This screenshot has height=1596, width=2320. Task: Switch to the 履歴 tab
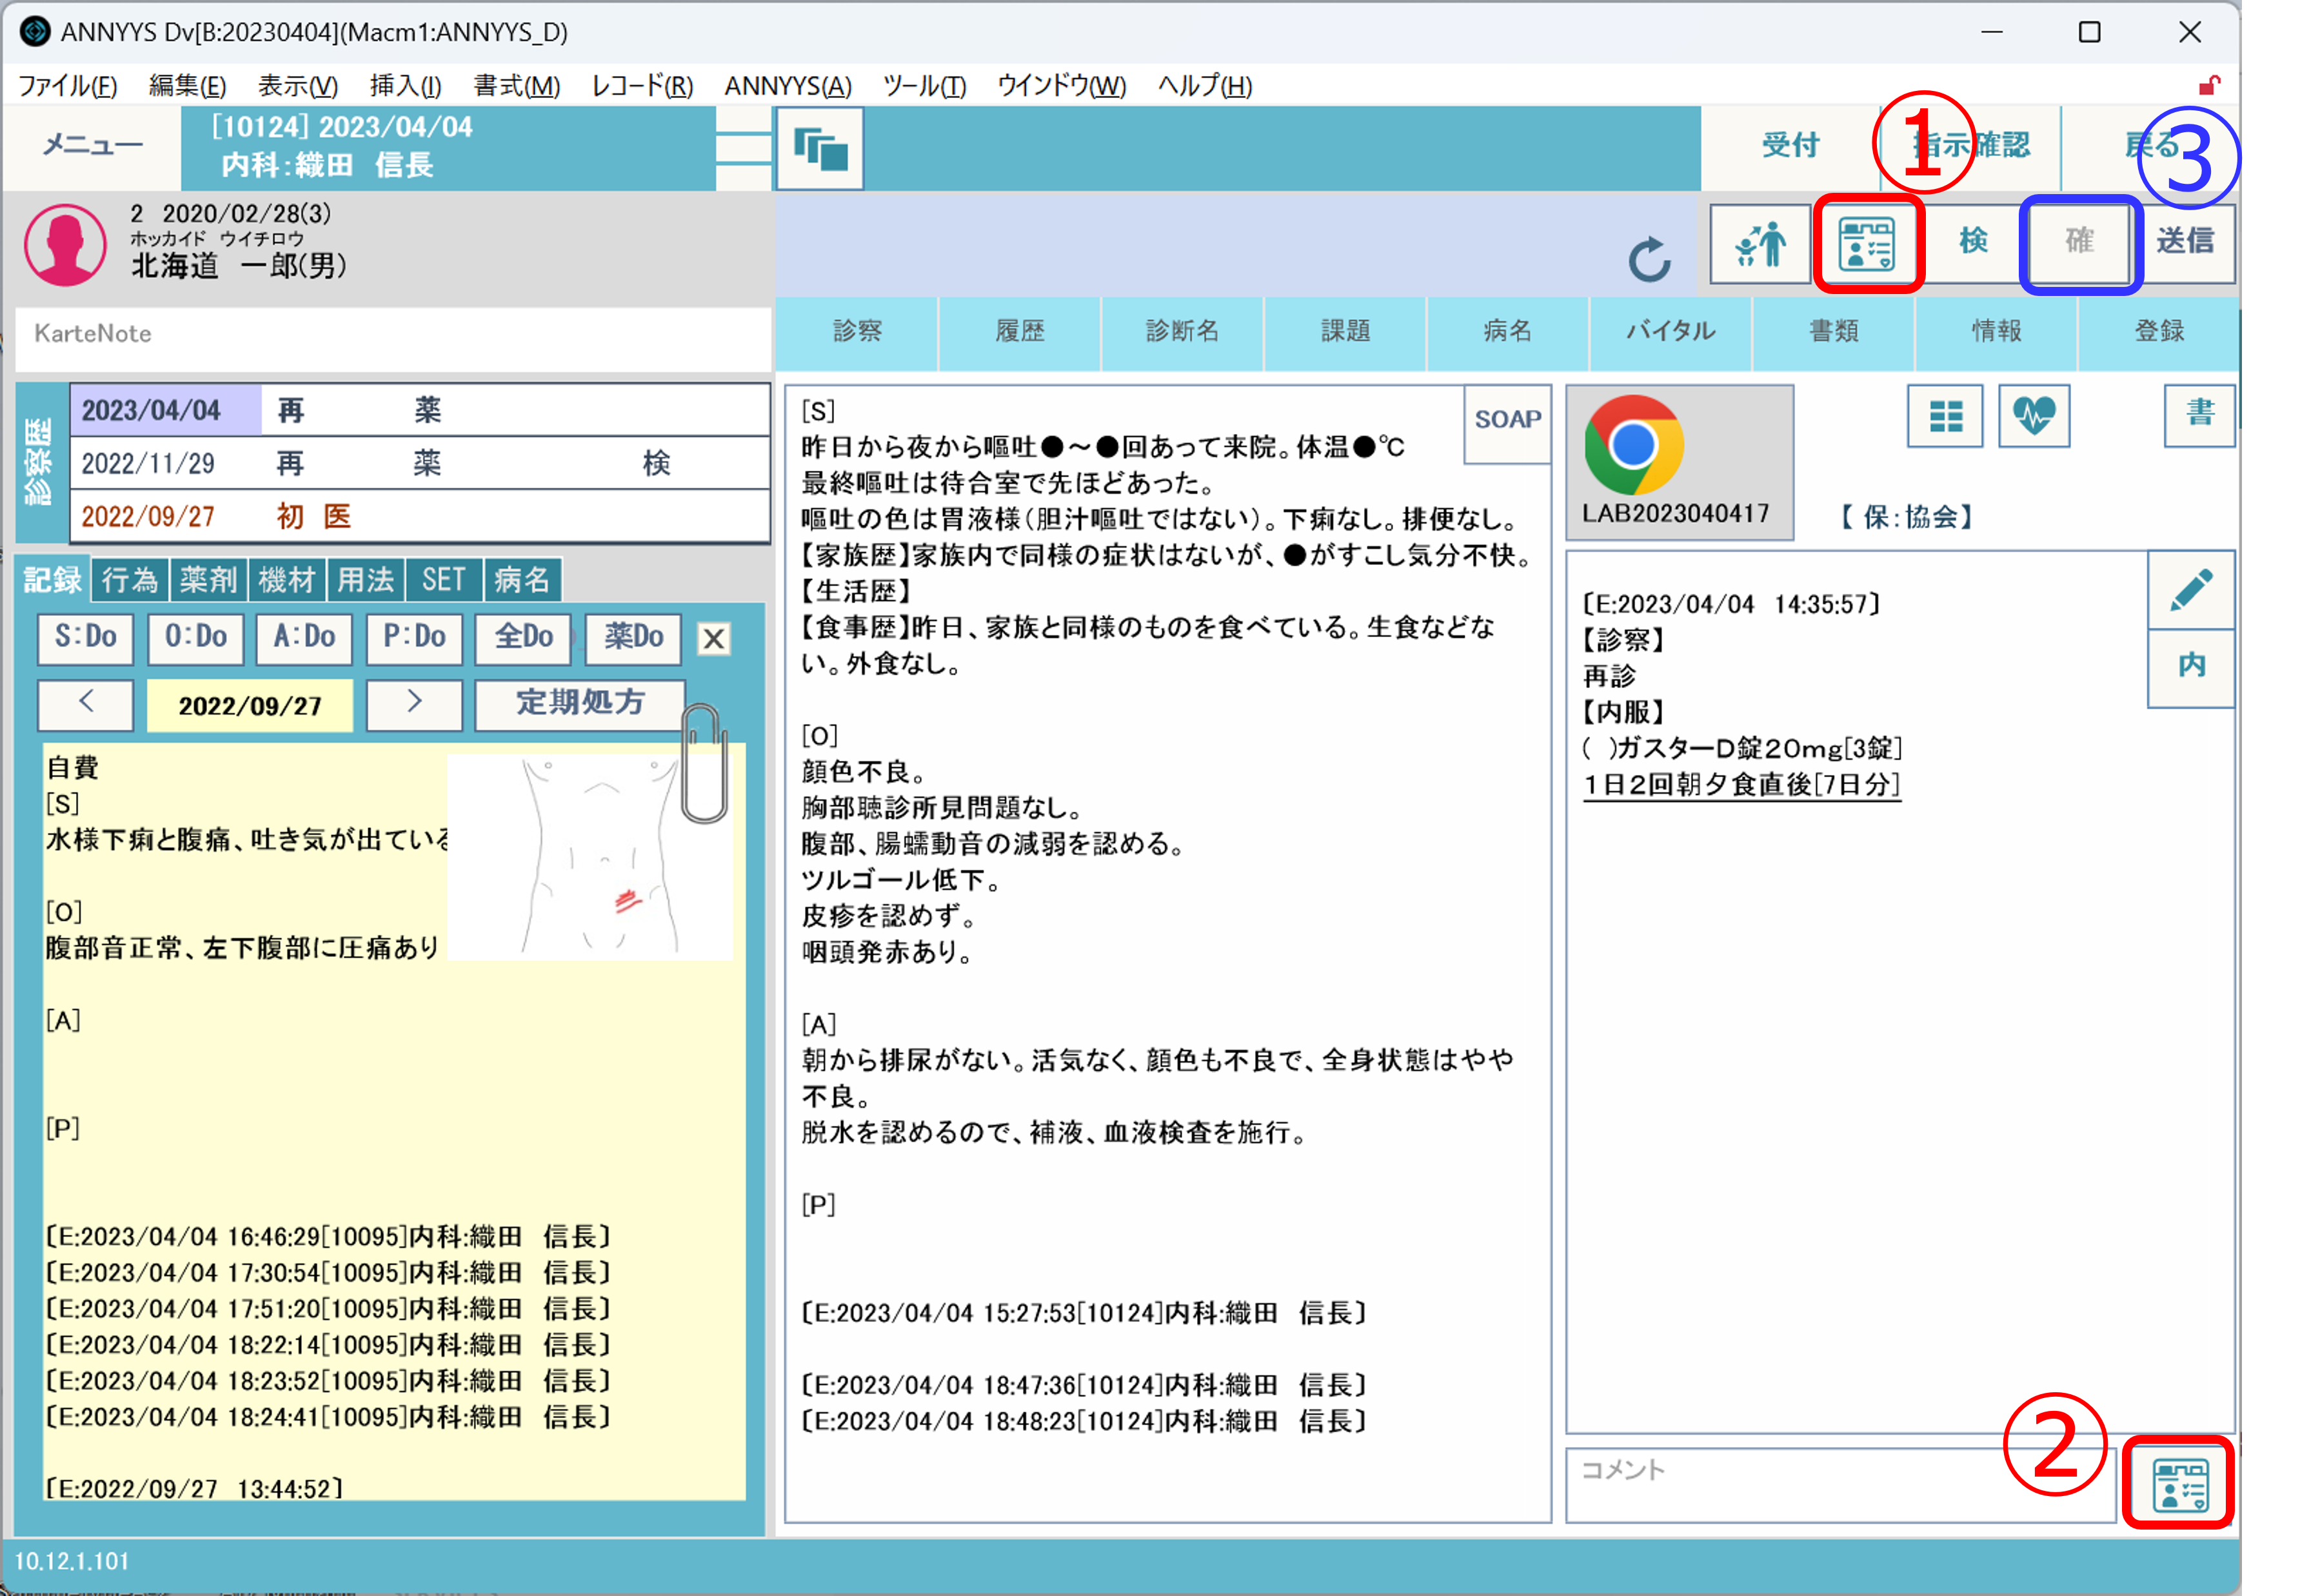[1019, 332]
